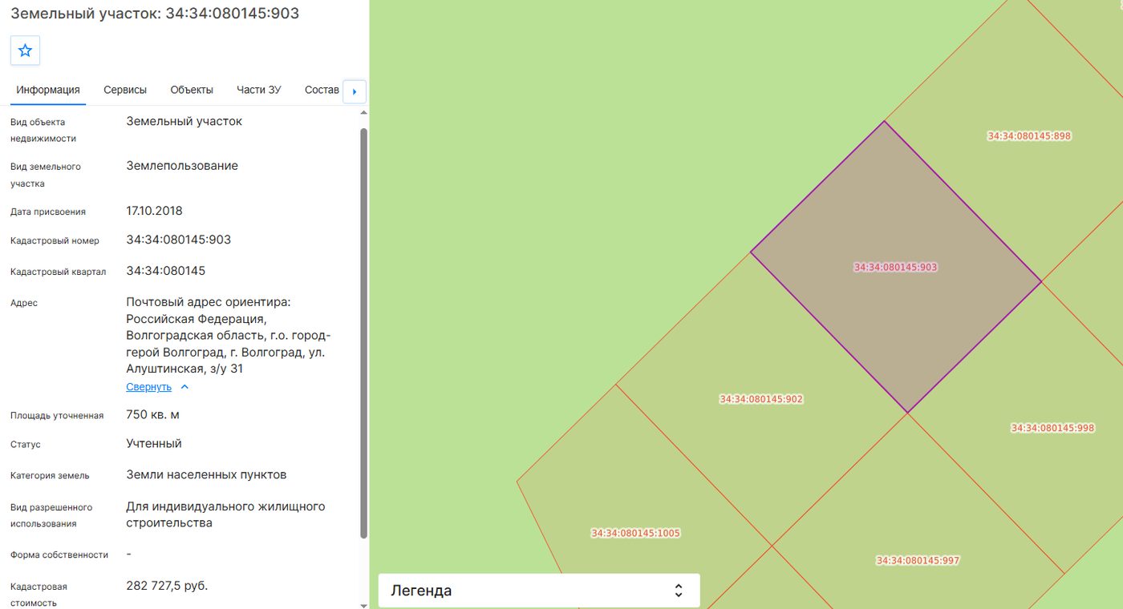Click the cadastral number value 34:34:080145:903

click(x=178, y=240)
